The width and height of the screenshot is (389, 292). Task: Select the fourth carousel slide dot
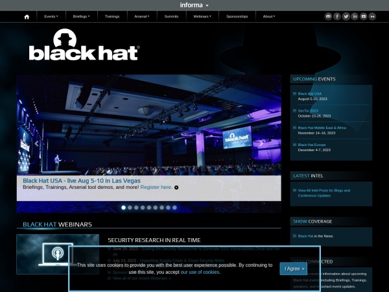(143, 208)
